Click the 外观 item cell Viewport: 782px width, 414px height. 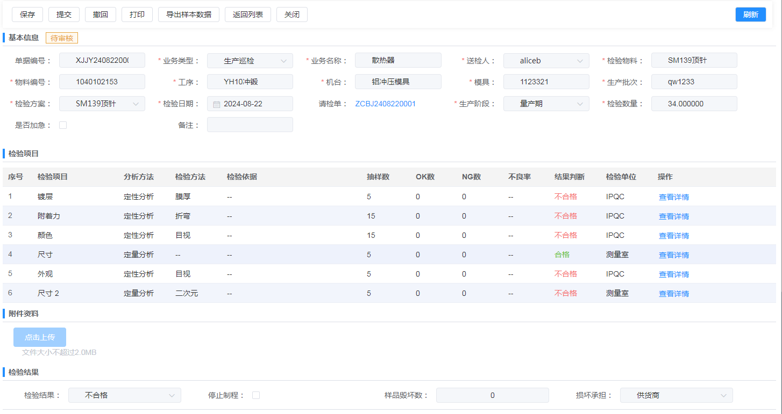45,274
